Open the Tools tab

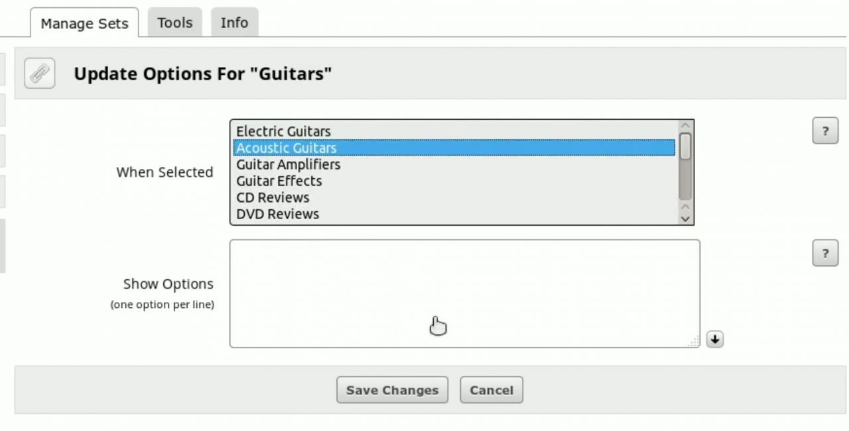pyautogui.click(x=175, y=23)
